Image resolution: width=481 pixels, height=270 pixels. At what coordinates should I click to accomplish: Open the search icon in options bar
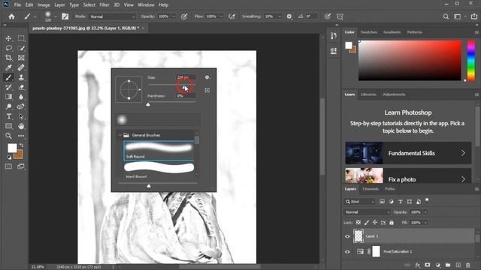[446, 16]
